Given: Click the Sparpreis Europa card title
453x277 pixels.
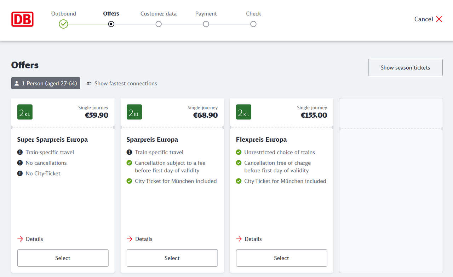Looking at the screenshot, I should pos(152,140).
